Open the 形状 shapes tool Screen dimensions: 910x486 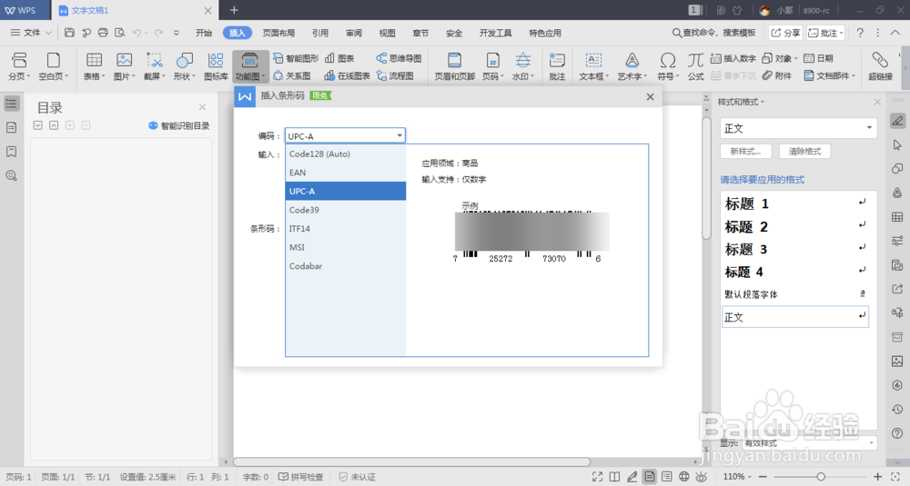pos(185,66)
